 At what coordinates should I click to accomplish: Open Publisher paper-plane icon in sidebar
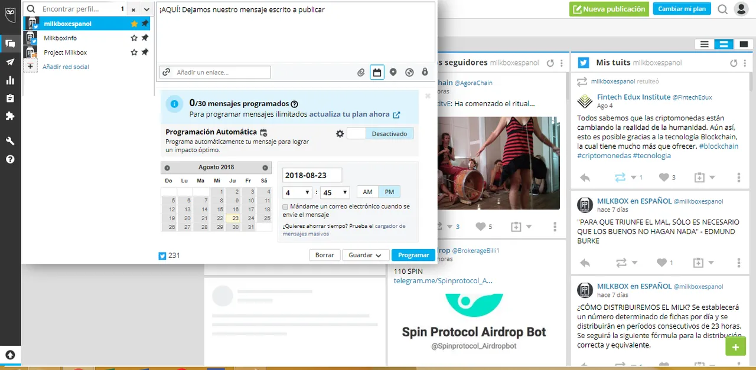click(10, 62)
